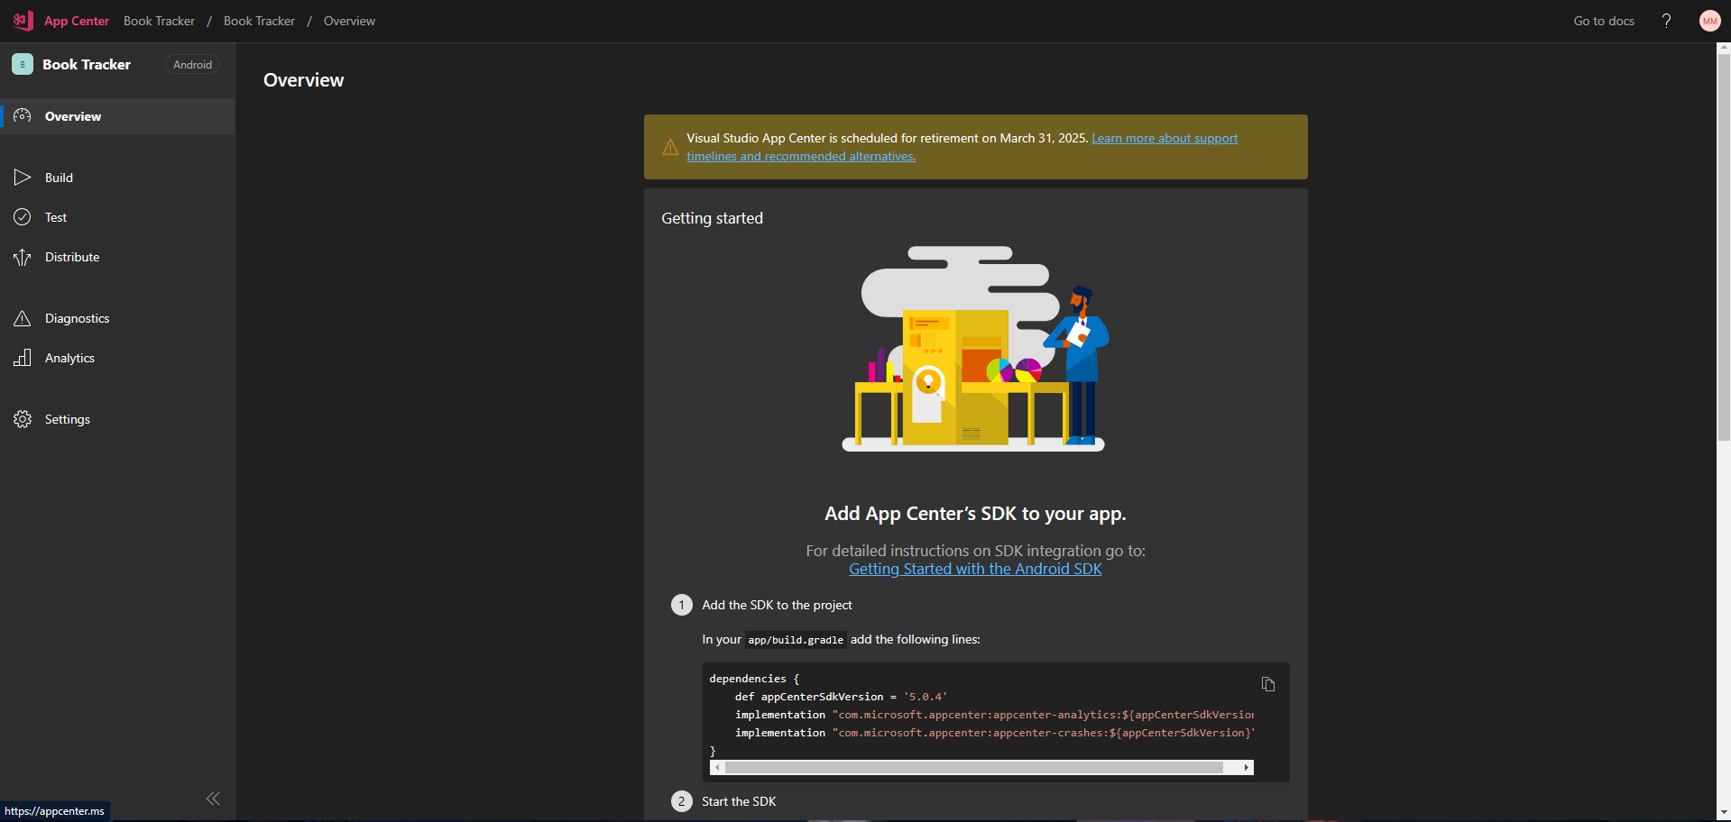Image resolution: width=1731 pixels, height=822 pixels.
Task: Open the Diagnostics section label
Action: point(78,318)
